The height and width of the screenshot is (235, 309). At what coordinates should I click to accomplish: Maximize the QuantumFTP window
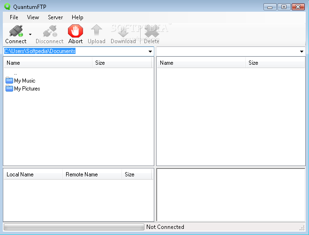(284, 7)
